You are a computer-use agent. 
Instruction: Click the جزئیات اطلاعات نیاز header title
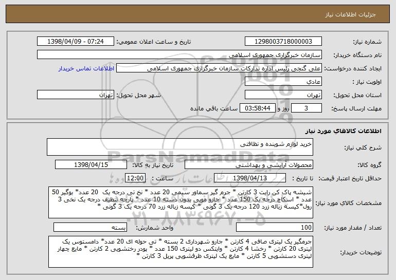point(350,14)
